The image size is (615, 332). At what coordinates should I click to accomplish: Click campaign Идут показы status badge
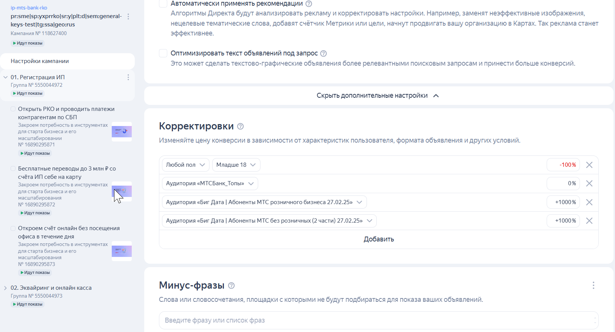coord(28,43)
